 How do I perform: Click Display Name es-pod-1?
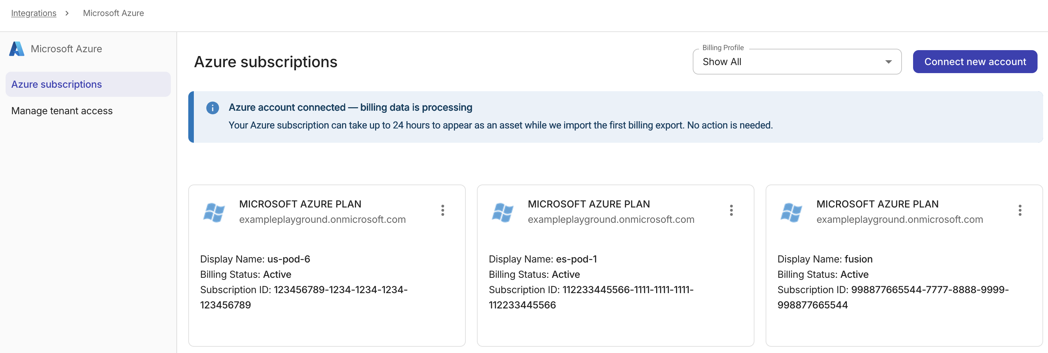(543, 259)
